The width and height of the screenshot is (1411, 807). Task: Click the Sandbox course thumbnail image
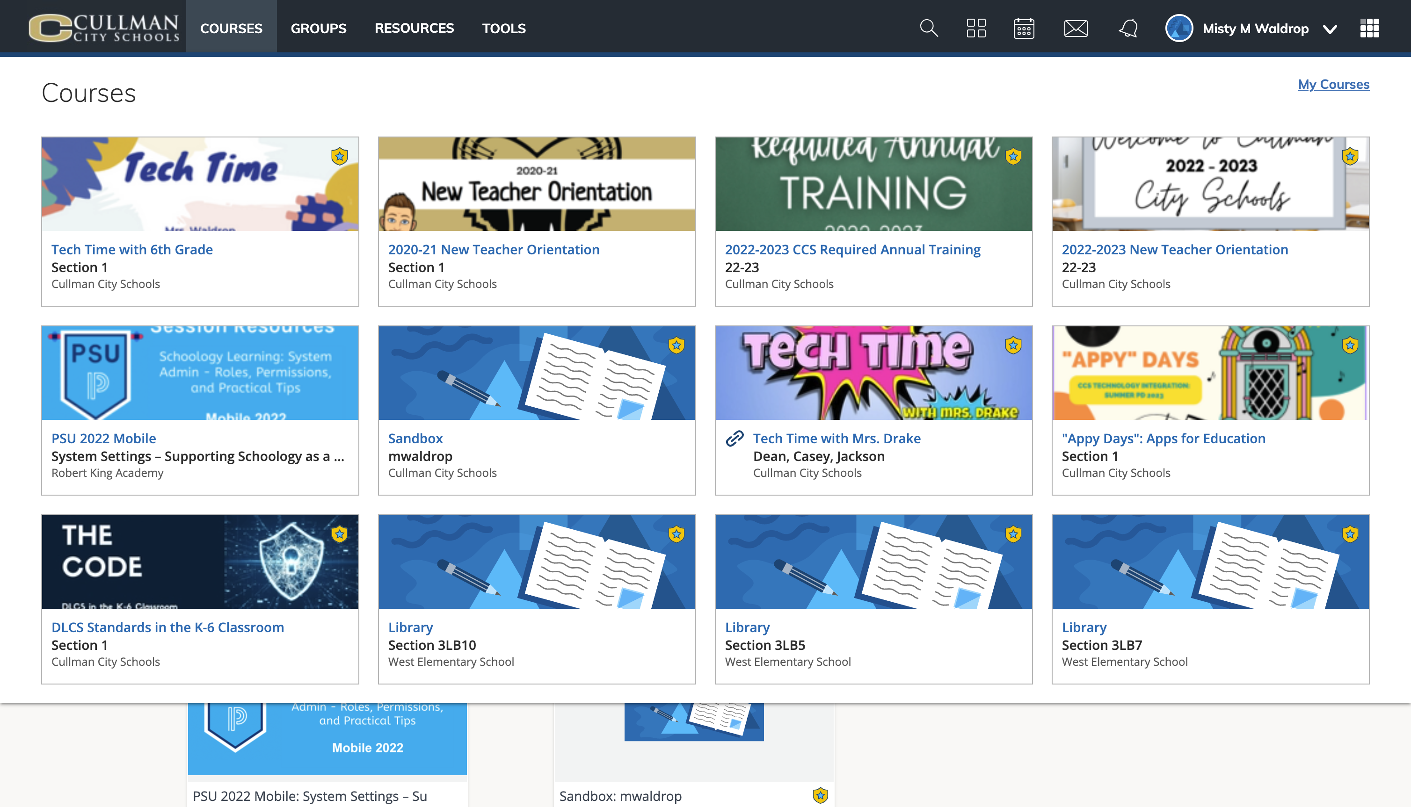point(537,373)
